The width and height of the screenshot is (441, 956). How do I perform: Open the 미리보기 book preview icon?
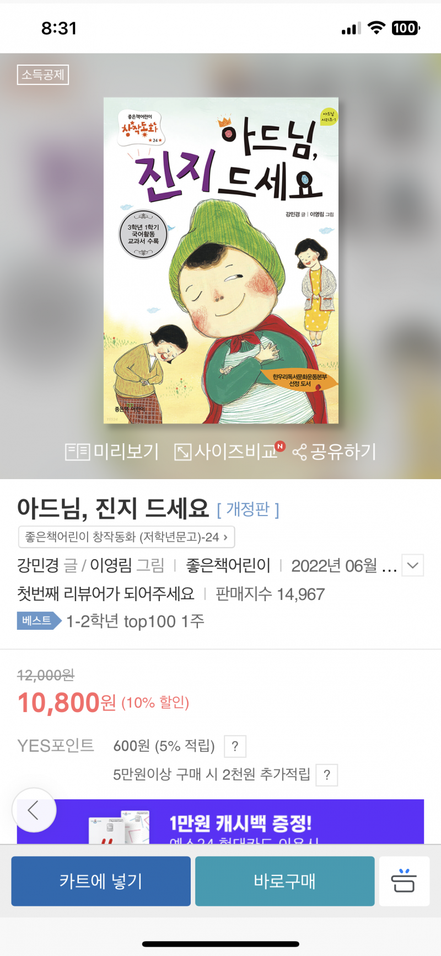112,452
